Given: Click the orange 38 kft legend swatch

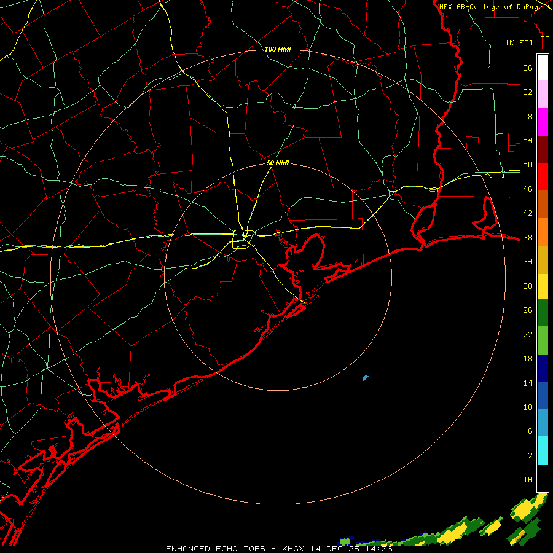Looking at the screenshot, I should coord(543,232).
